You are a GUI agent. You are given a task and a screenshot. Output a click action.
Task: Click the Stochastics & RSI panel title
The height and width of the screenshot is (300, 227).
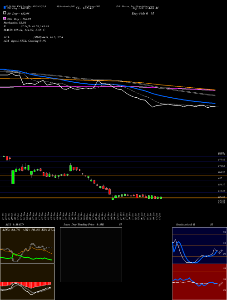point(194,225)
